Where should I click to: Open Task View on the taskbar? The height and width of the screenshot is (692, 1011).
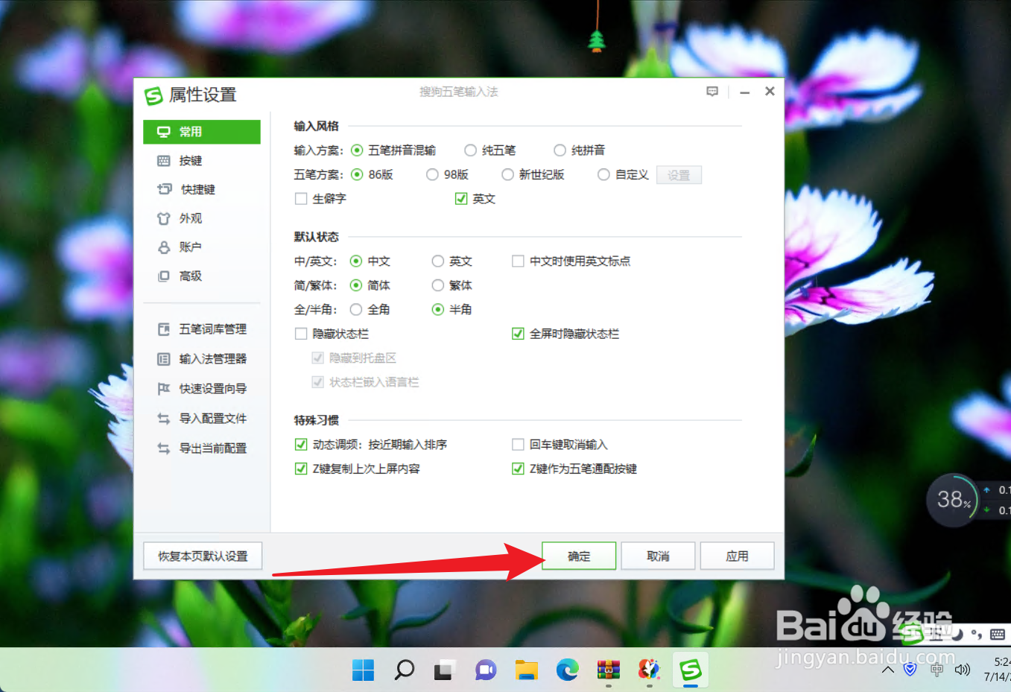445,670
